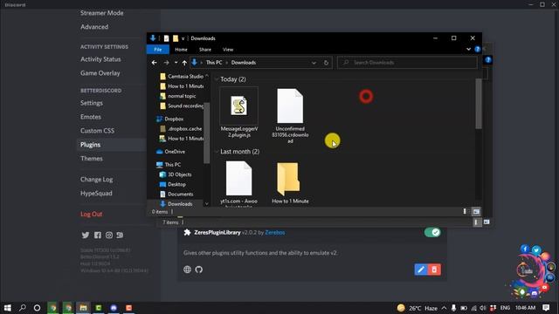Delete ZeresPluginLibrary with trash button
559x314 pixels.
click(434, 270)
